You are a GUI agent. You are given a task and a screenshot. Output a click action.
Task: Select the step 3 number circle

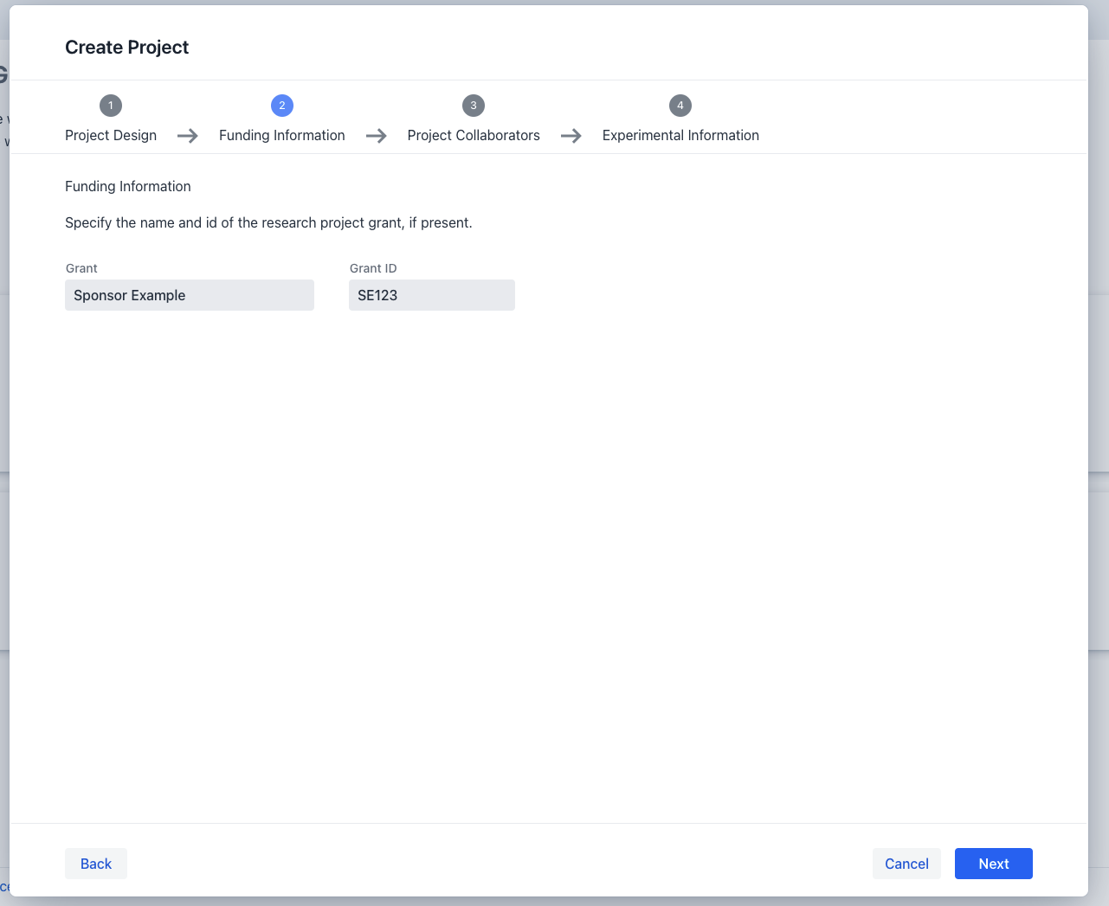pyautogui.click(x=473, y=106)
